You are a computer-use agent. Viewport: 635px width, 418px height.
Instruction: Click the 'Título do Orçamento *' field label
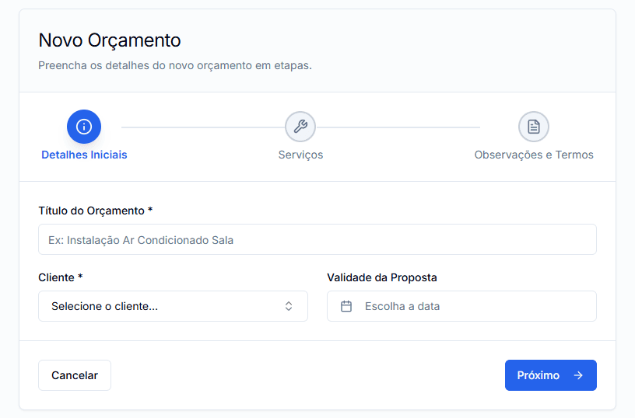coord(95,211)
